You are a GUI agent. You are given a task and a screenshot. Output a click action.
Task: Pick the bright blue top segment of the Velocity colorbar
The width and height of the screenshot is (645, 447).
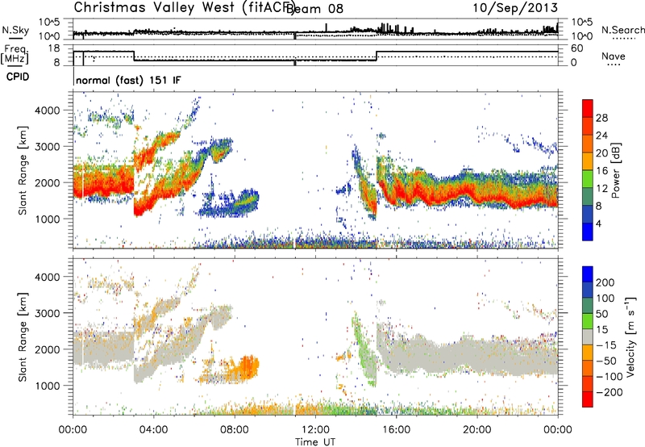(588, 274)
